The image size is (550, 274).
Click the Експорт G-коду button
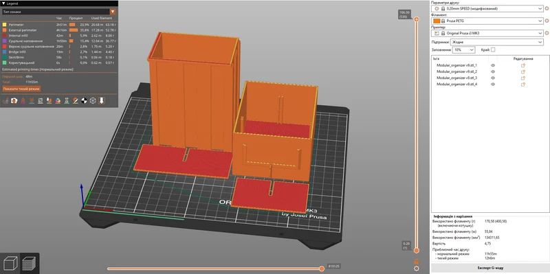[x=490, y=268]
